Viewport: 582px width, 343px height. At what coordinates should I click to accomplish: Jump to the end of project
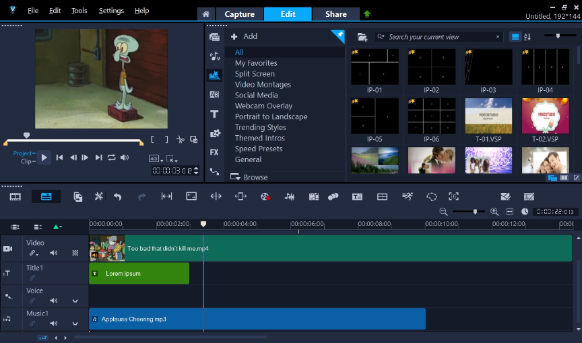pyautogui.click(x=98, y=157)
